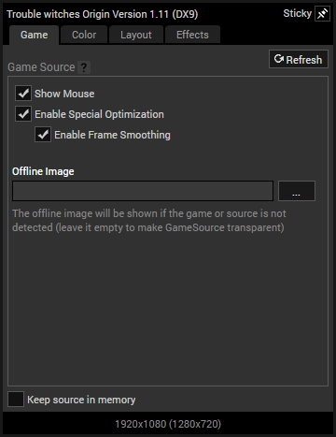Turn off the Enable Frame Smoothing checkbox
Viewport: 336px width, 437px height.
pos(43,135)
